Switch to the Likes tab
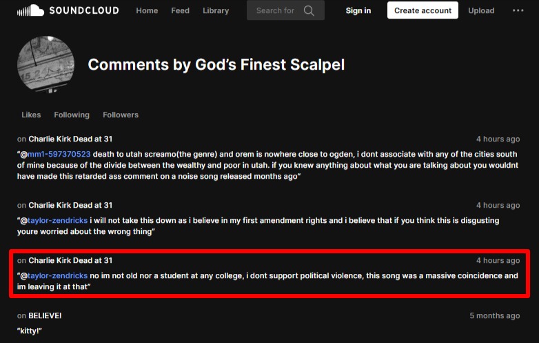This screenshot has width=539, height=343. coord(31,115)
